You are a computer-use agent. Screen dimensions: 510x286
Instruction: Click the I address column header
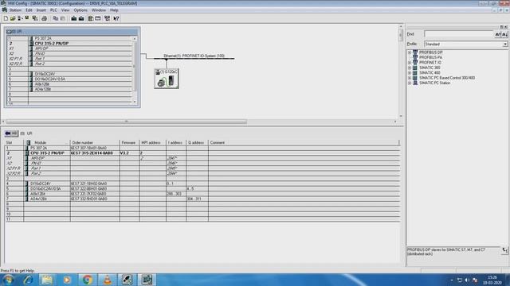click(x=176, y=143)
